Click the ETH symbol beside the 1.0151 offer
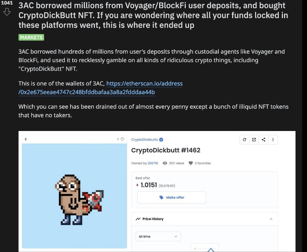The height and width of the screenshot is (252, 307). click(137, 185)
